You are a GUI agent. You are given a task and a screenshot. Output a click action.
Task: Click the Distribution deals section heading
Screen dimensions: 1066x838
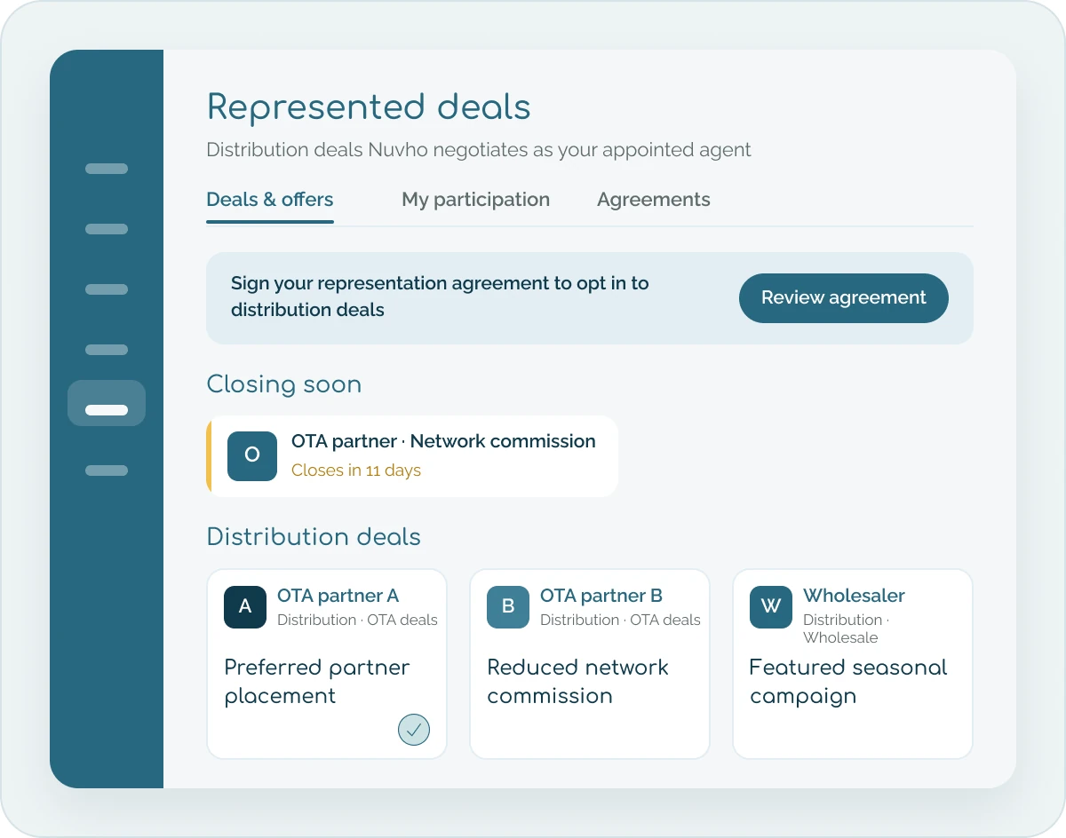tap(314, 537)
